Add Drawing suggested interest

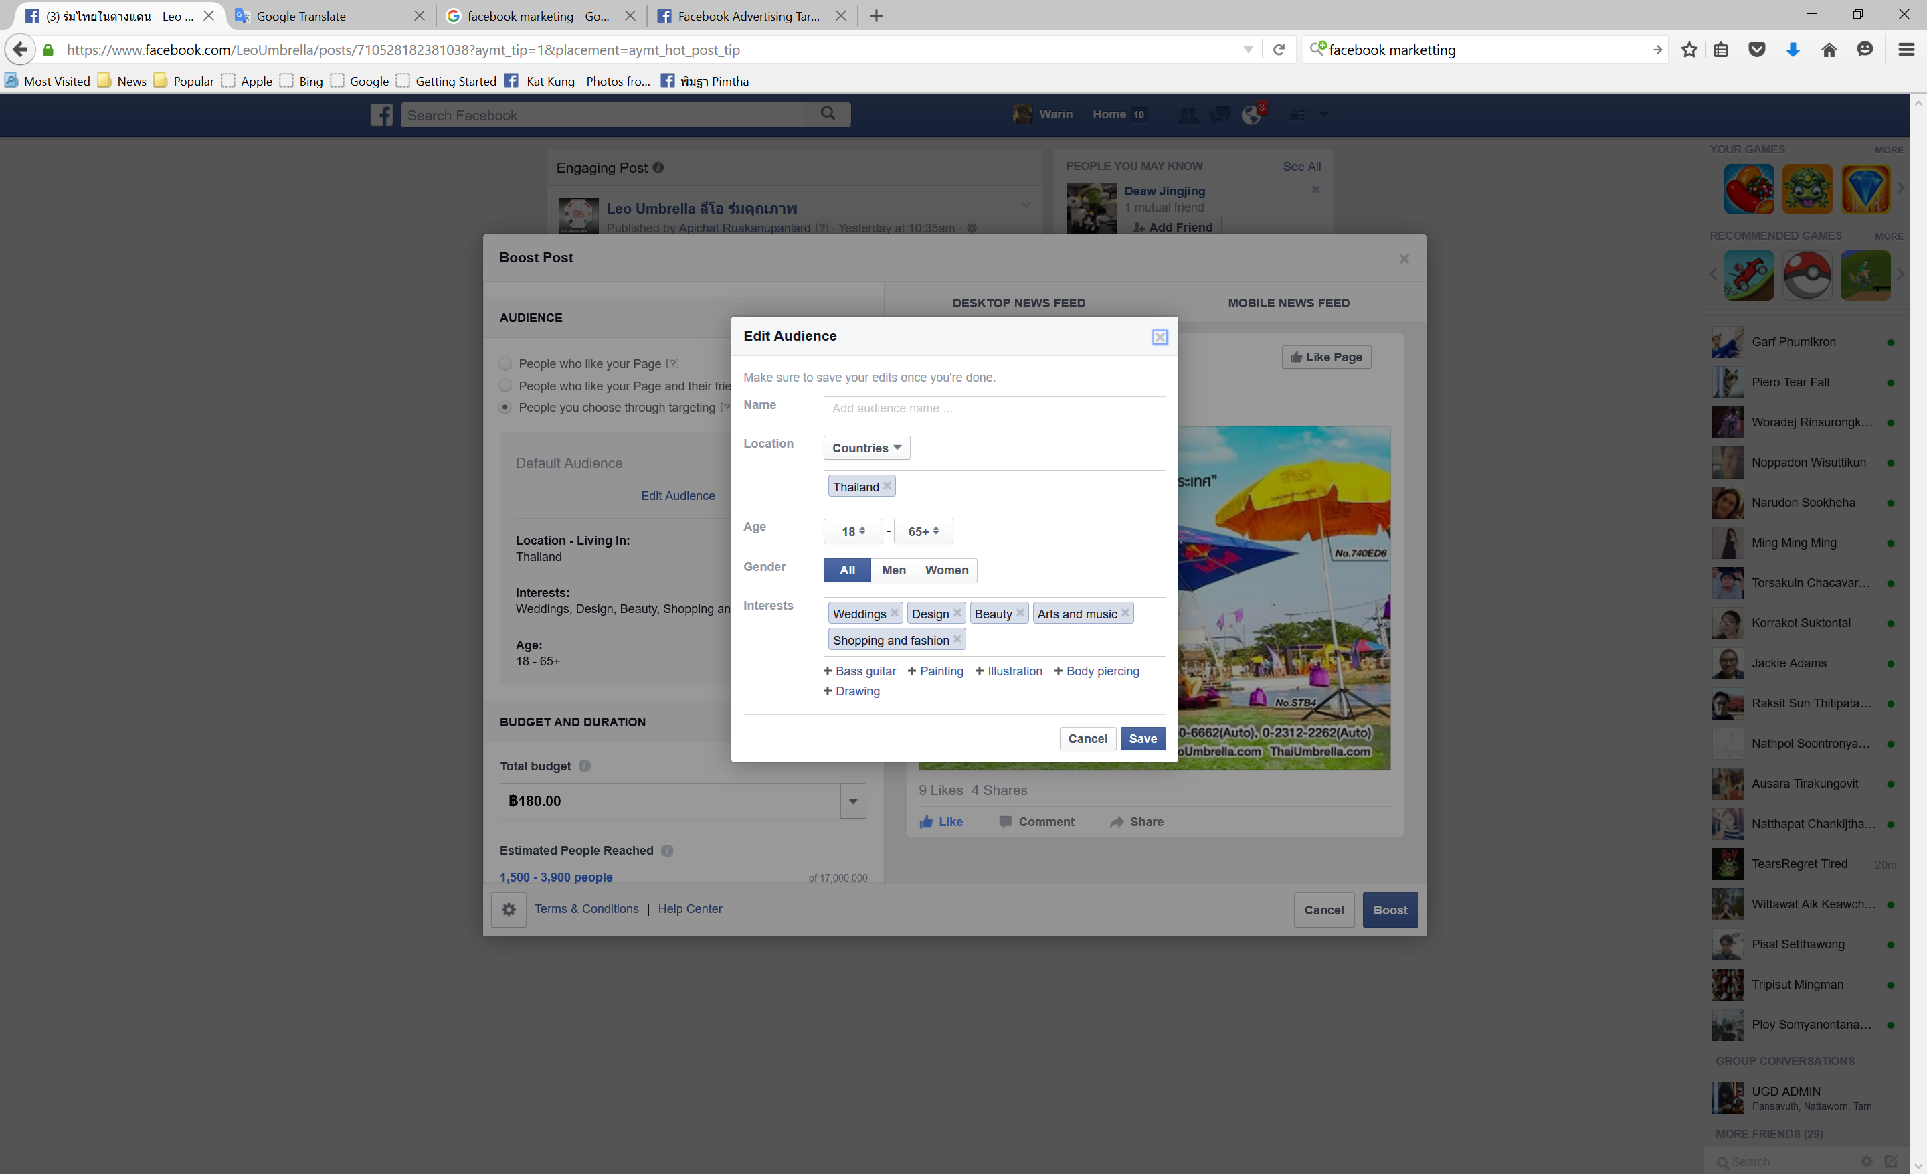tap(851, 691)
